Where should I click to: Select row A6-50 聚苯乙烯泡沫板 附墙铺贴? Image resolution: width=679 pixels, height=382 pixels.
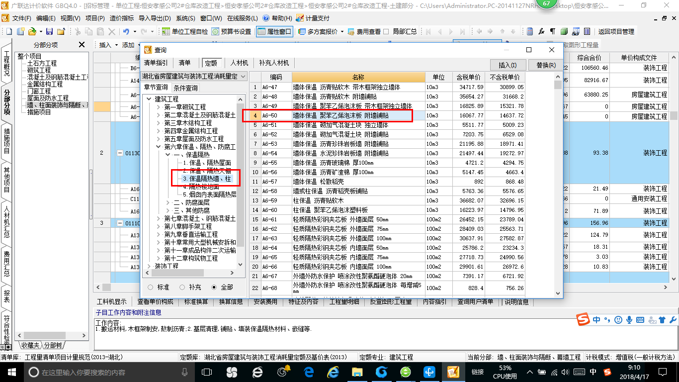click(388, 115)
